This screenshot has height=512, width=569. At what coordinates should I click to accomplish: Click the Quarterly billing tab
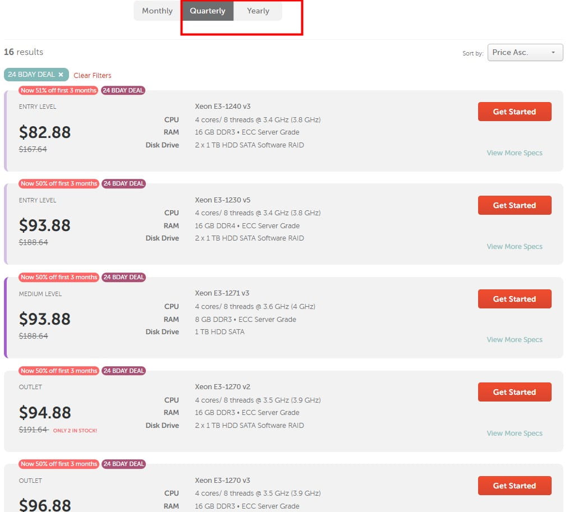click(x=207, y=11)
